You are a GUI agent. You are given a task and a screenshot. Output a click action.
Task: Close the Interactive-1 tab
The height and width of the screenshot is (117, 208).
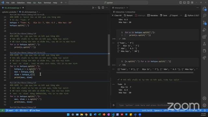click(x=127, y=8)
